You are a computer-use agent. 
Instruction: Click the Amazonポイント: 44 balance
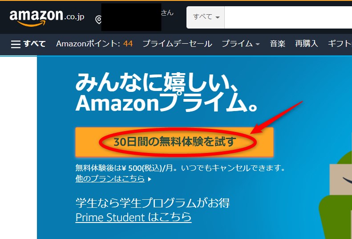[x=94, y=44]
